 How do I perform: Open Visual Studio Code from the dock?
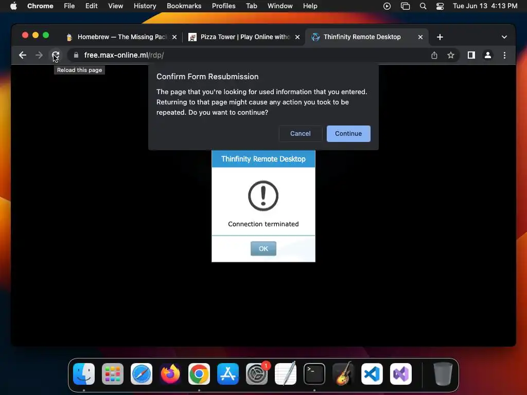click(x=372, y=374)
